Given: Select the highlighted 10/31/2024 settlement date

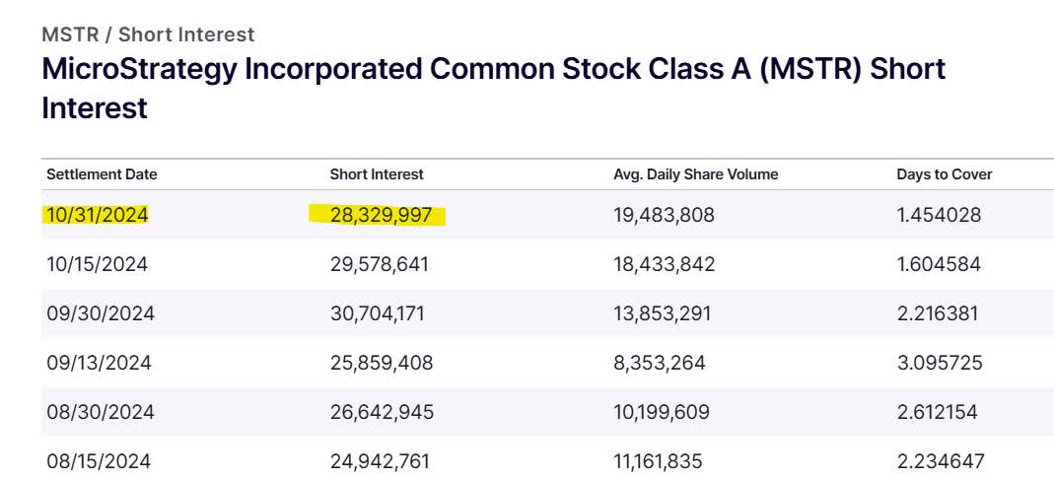Looking at the screenshot, I should (x=97, y=215).
